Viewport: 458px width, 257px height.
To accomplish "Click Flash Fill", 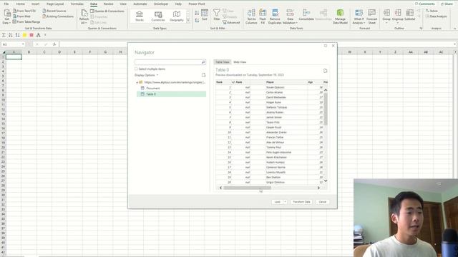I will [x=263, y=16].
